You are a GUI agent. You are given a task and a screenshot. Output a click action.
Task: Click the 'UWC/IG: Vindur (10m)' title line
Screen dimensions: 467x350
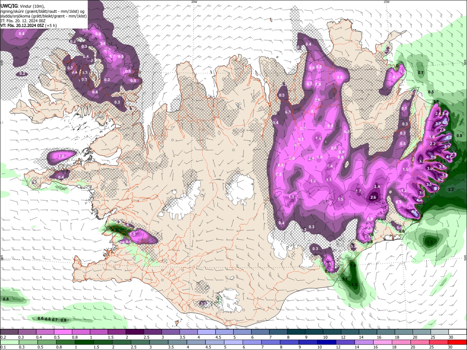click(23, 6)
